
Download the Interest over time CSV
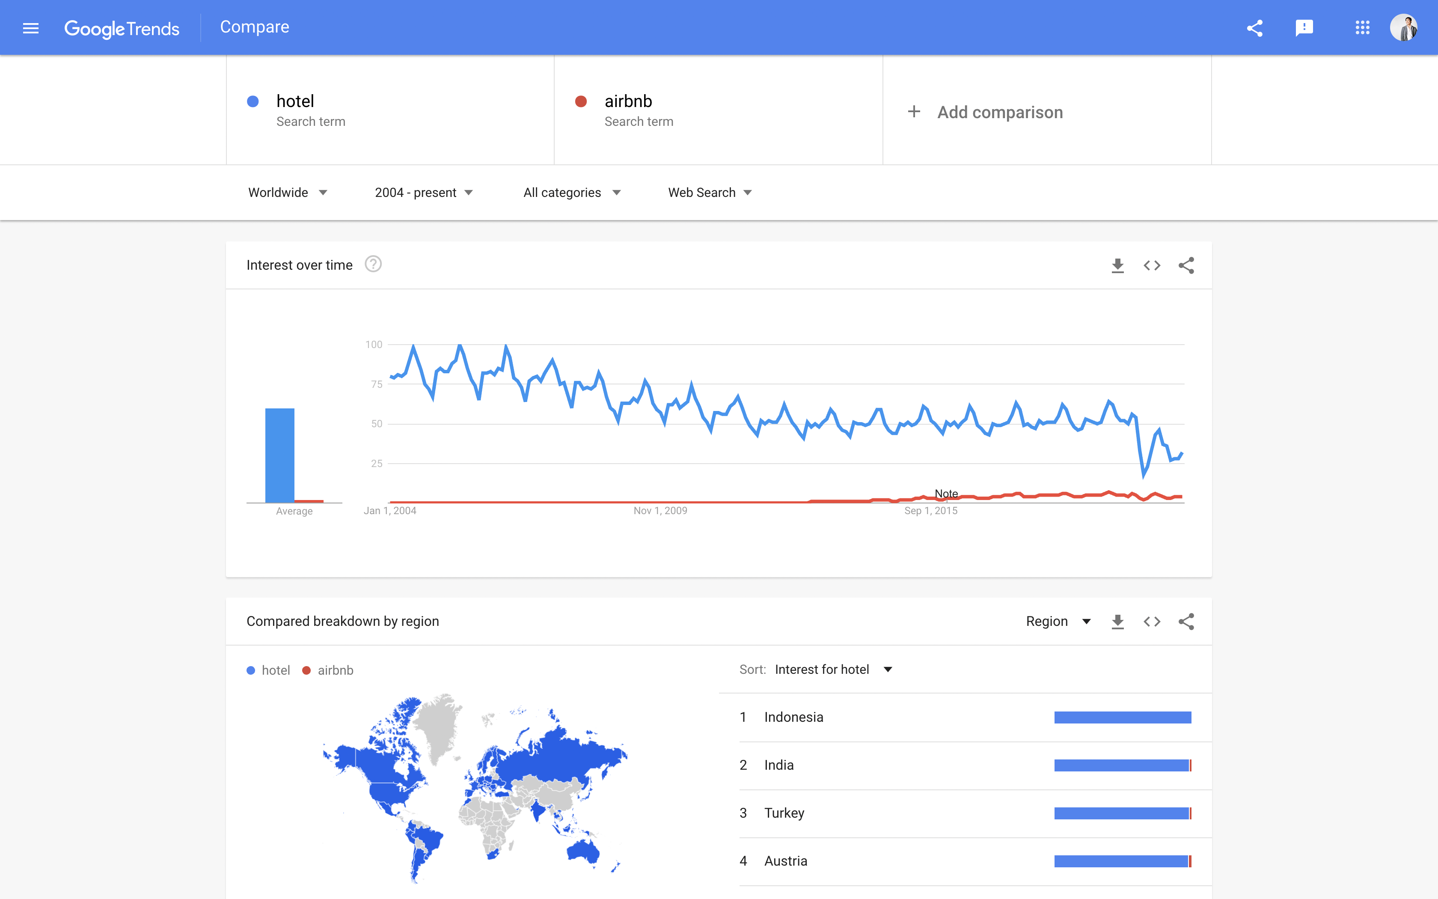click(x=1118, y=265)
